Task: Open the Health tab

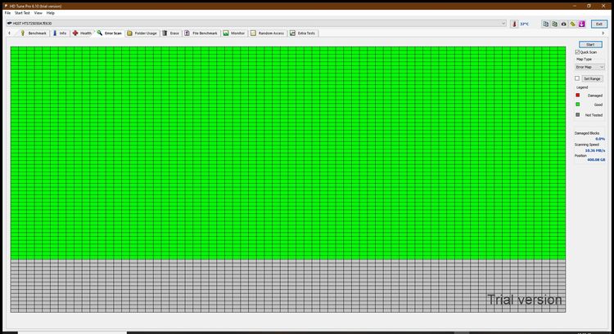Action: pos(82,33)
